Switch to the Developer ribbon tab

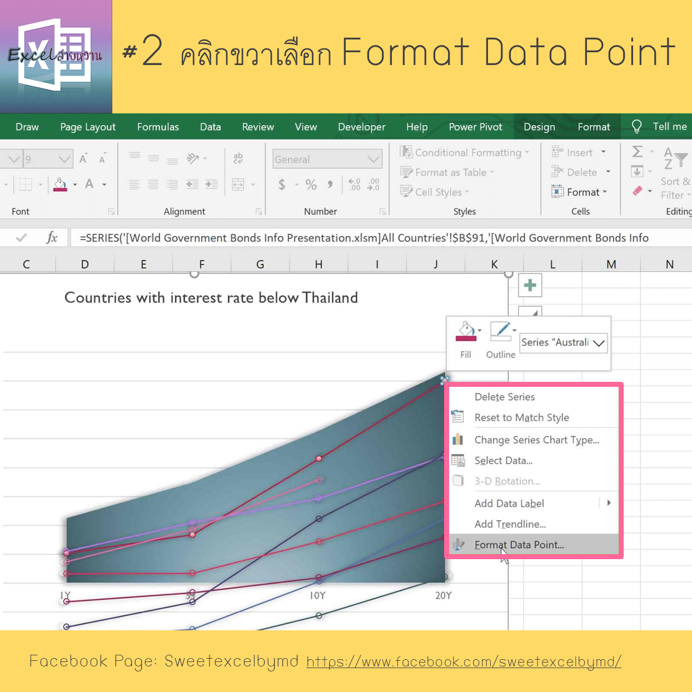tap(361, 127)
